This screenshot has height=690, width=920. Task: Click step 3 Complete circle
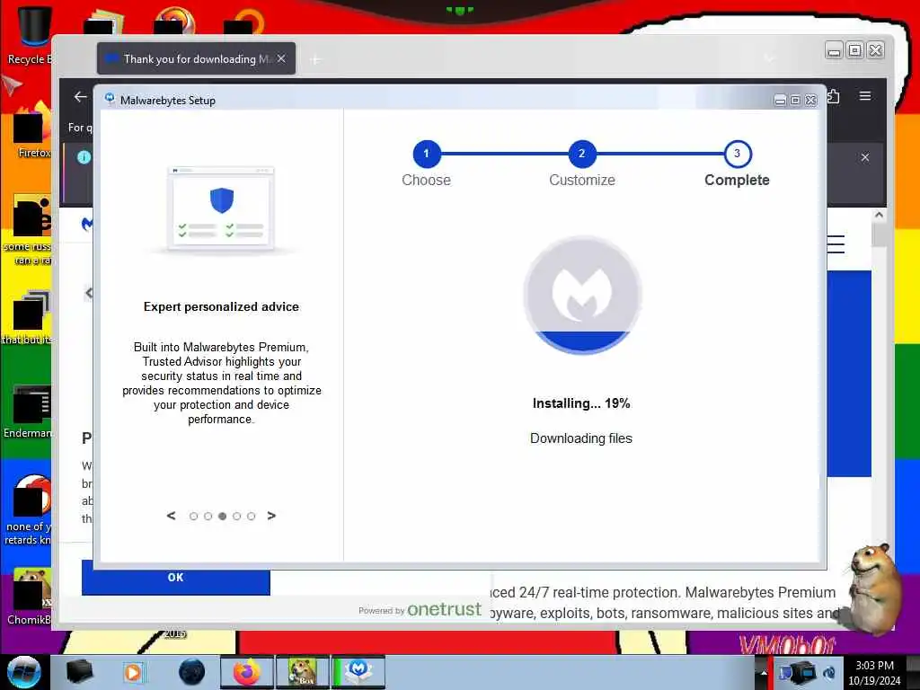[737, 154]
